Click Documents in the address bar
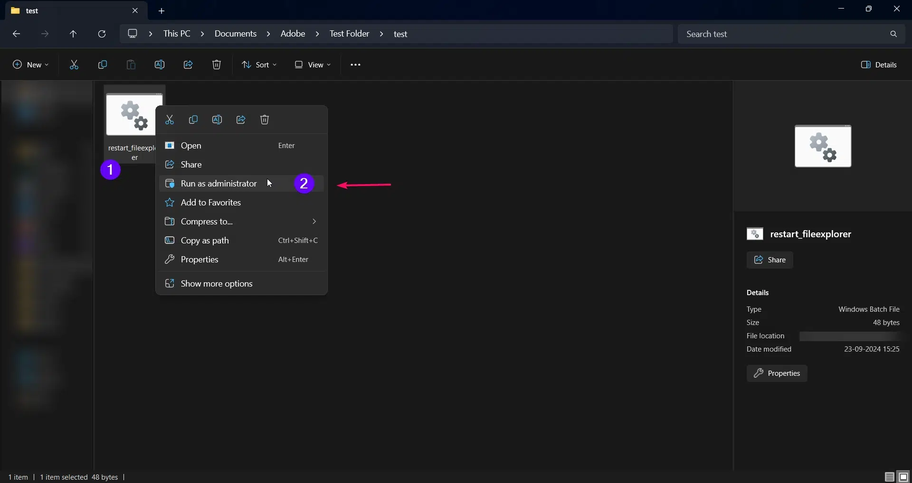 coord(236,34)
